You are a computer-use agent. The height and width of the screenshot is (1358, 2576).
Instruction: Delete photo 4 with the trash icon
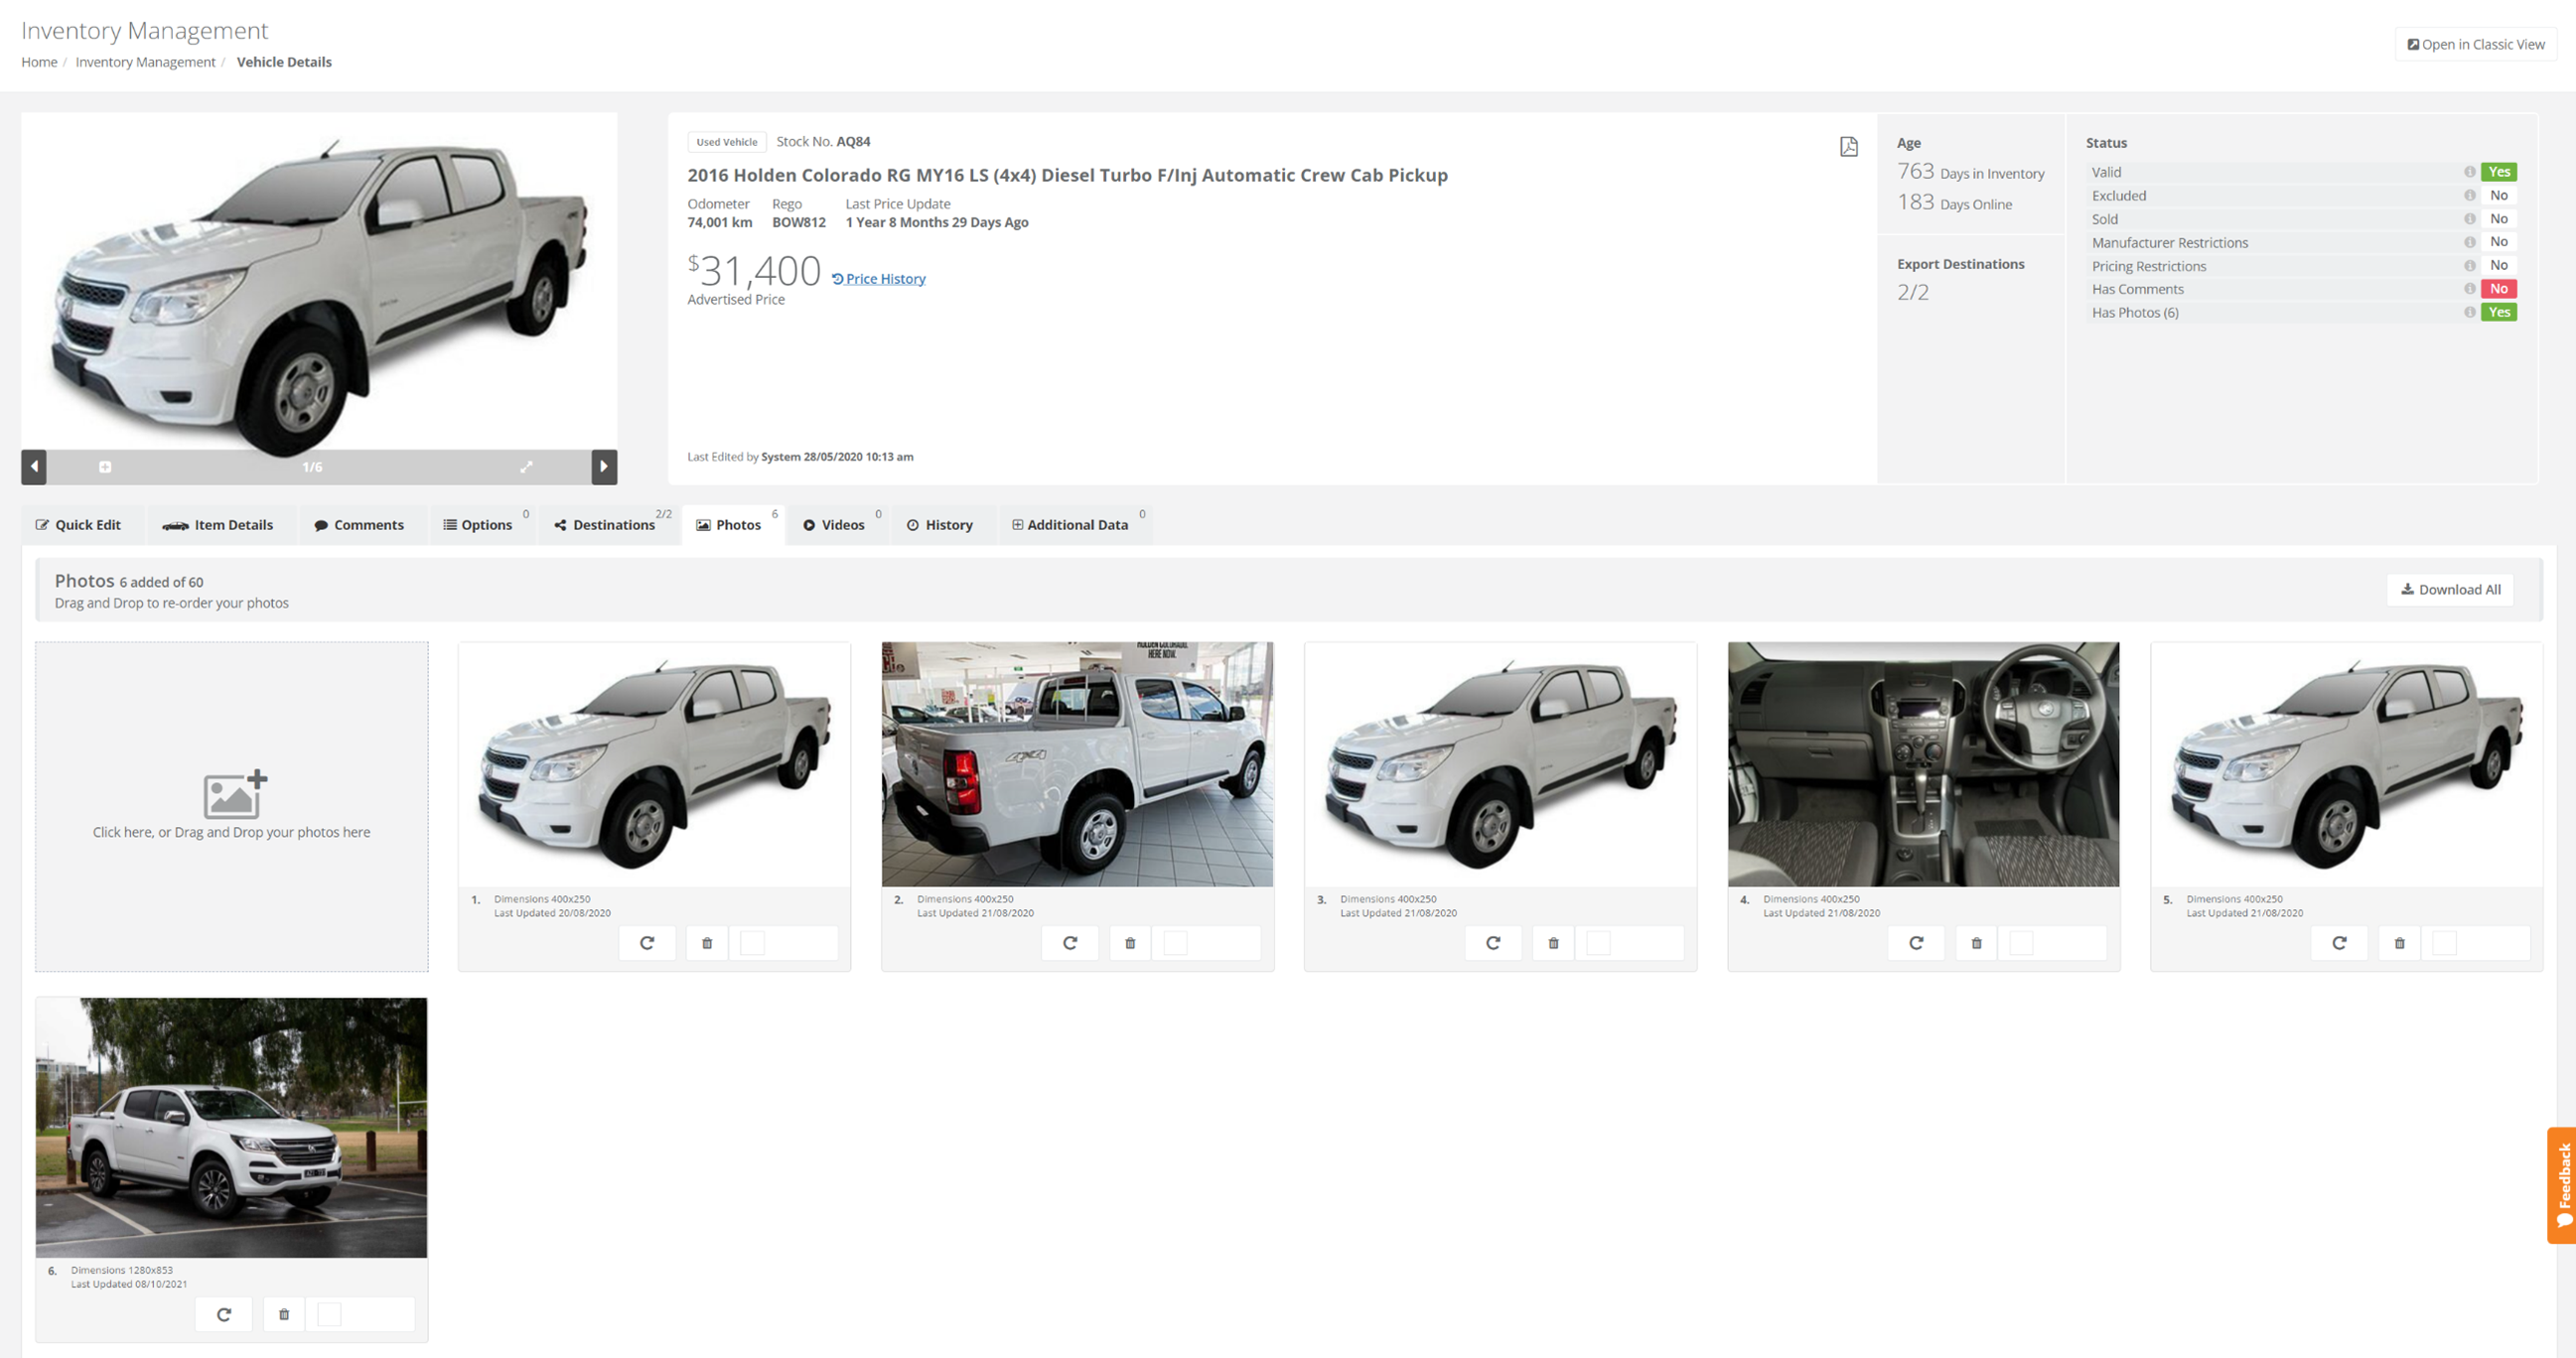pyautogui.click(x=1976, y=942)
